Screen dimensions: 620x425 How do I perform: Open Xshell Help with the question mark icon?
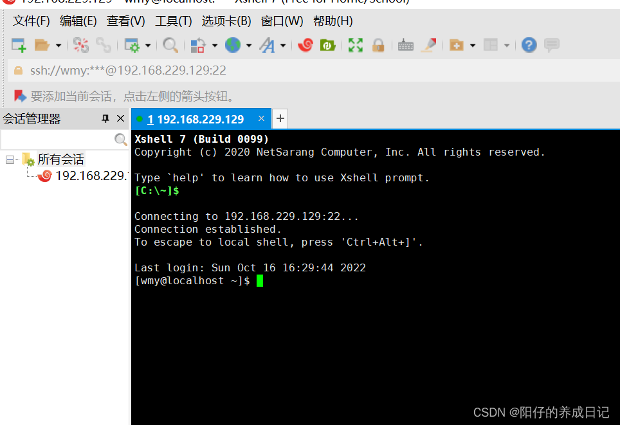point(529,45)
